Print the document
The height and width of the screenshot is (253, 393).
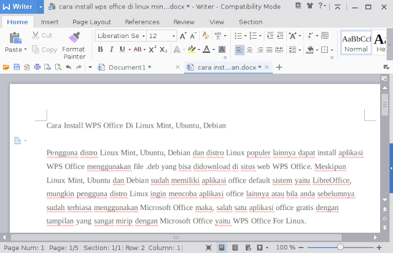tap(37, 67)
